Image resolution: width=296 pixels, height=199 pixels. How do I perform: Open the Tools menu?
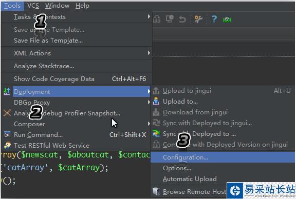tap(12, 6)
